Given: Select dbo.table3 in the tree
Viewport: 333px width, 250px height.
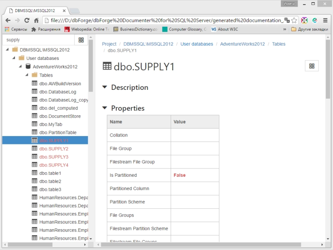Looking at the screenshot, I should [50, 189].
